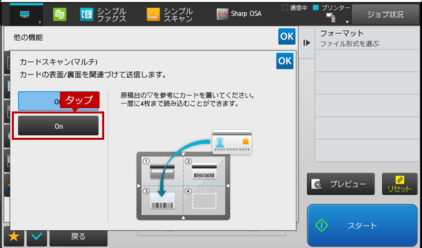Tap the Simple Scan orange icon

(153, 15)
